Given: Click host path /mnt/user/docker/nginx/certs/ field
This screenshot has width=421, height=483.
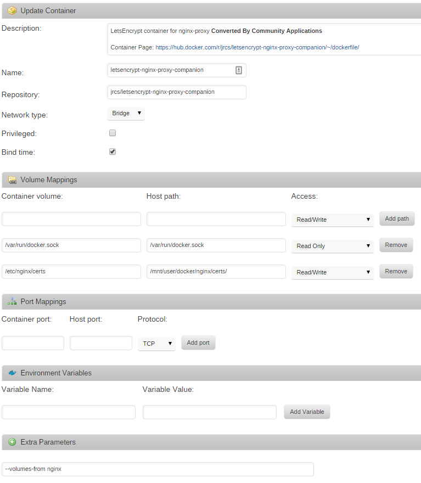Looking at the screenshot, I should coord(216,272).
